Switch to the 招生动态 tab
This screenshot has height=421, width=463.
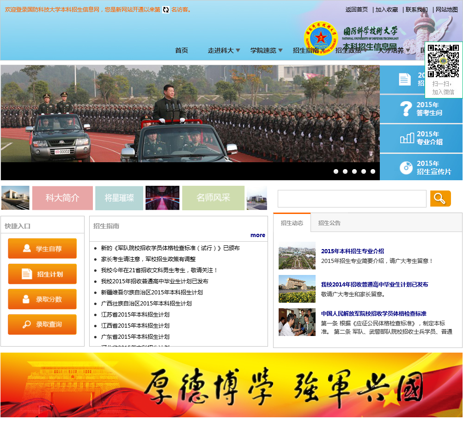click(x=292, y=223)
